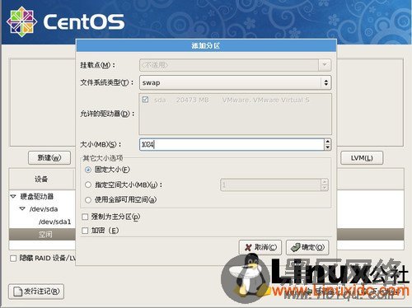Click the Cancel button 取消(C)
412x308 pixels.
pyautogui.click(x=260, y=247)
